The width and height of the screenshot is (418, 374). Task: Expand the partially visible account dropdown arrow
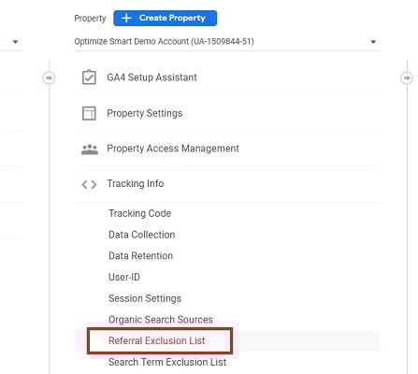click(x=15, y=42)
